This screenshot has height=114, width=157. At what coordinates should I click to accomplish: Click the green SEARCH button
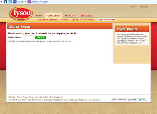(41, 37)
